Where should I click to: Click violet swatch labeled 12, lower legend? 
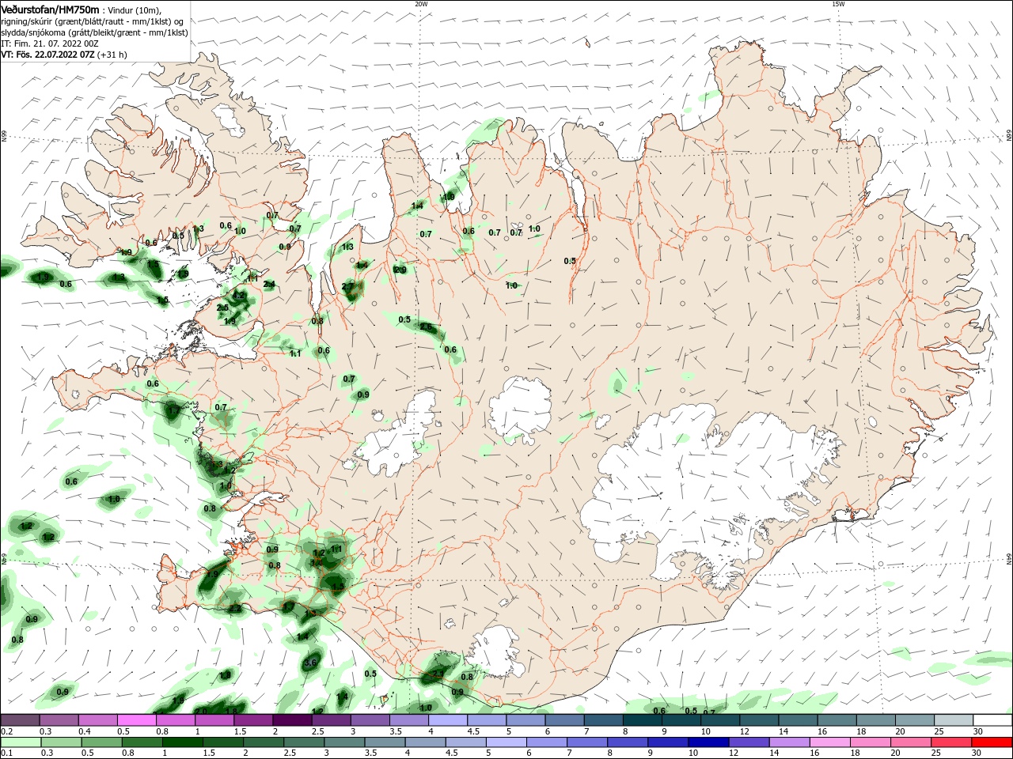(x=747, y=742)
